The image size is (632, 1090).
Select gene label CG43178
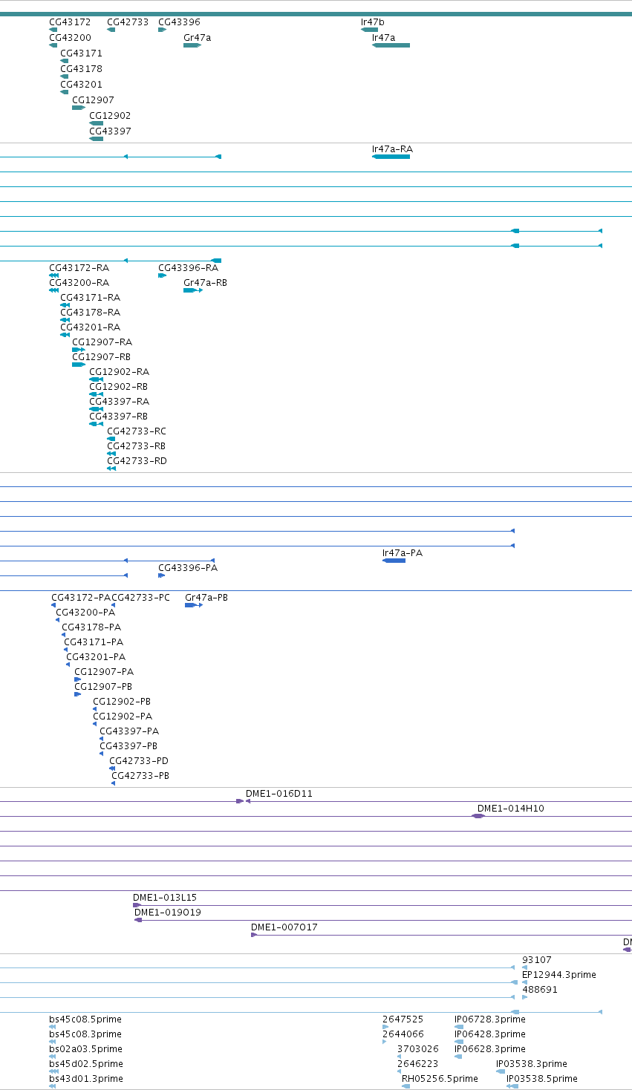click(x=82, y=69)
